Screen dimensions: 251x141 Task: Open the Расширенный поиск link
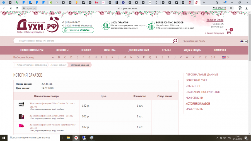coord(194,41)
